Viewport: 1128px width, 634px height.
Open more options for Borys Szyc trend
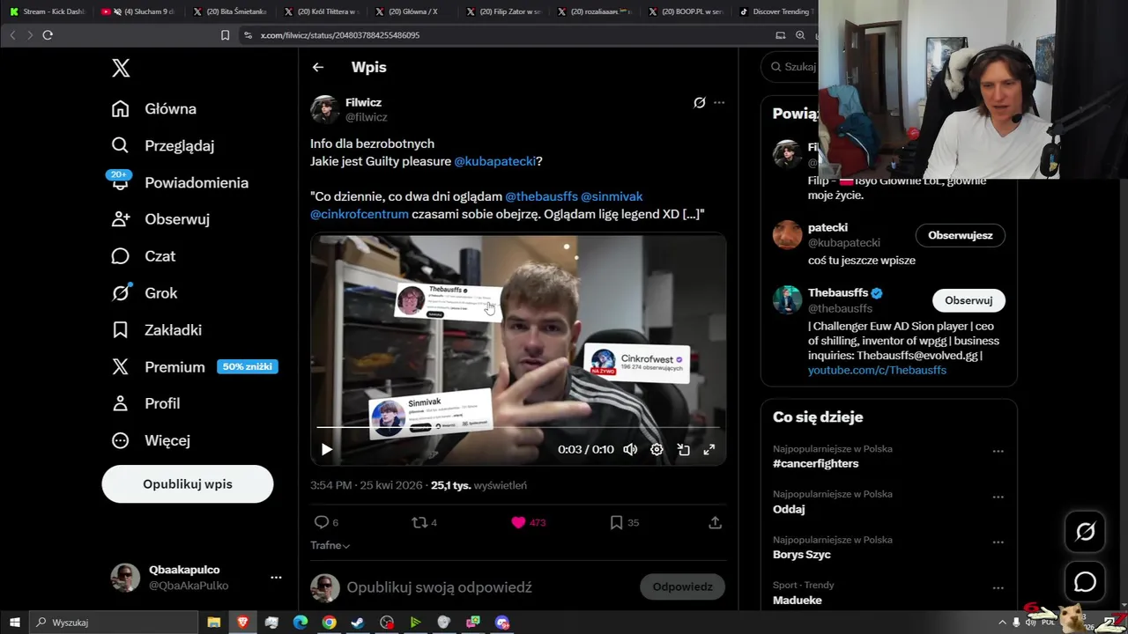click(998, 542)
